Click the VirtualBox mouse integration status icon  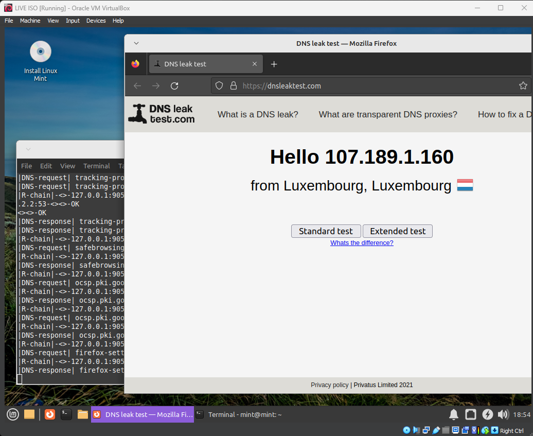point(486,430)
